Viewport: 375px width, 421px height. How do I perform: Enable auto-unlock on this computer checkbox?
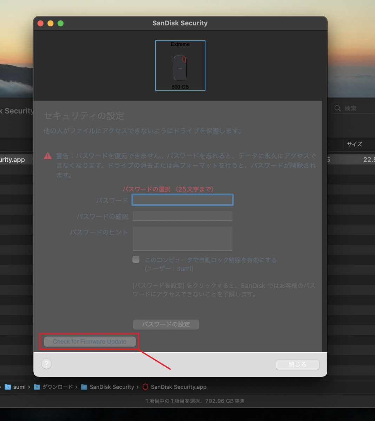pos(136,259)
